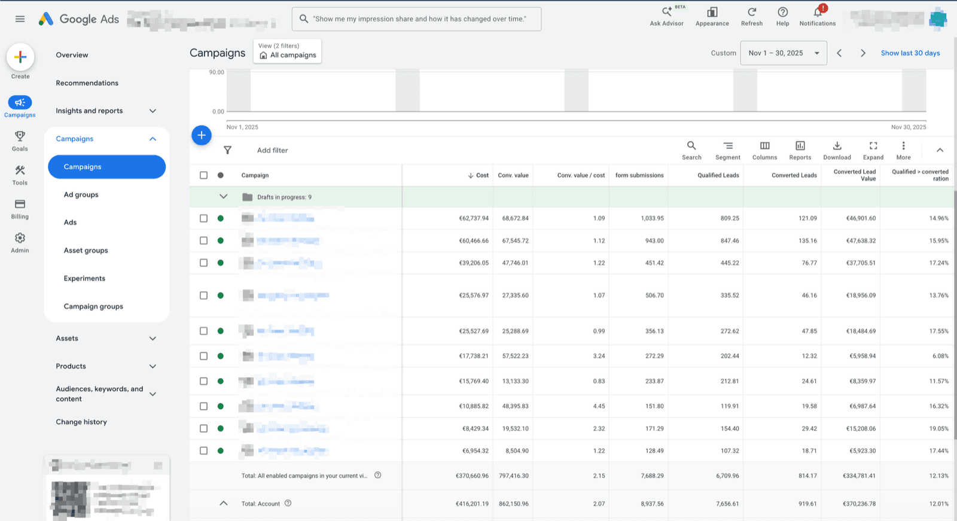
Task: Open Campaigns in the left rail
Action: coord(20,106)
